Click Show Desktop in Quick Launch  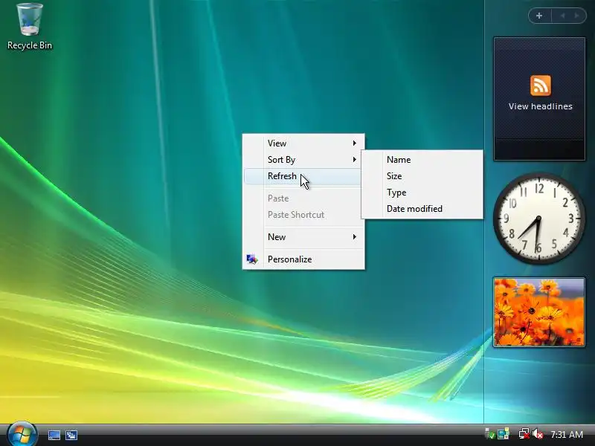54,435
